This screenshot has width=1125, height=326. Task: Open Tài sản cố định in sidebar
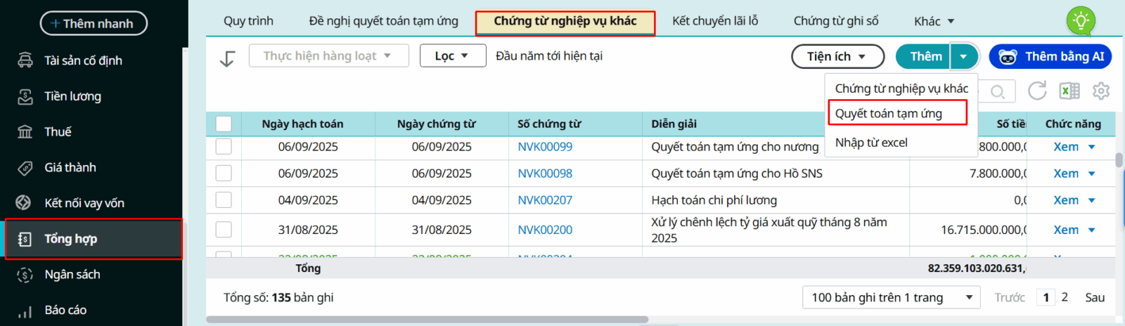click(83, 60)
